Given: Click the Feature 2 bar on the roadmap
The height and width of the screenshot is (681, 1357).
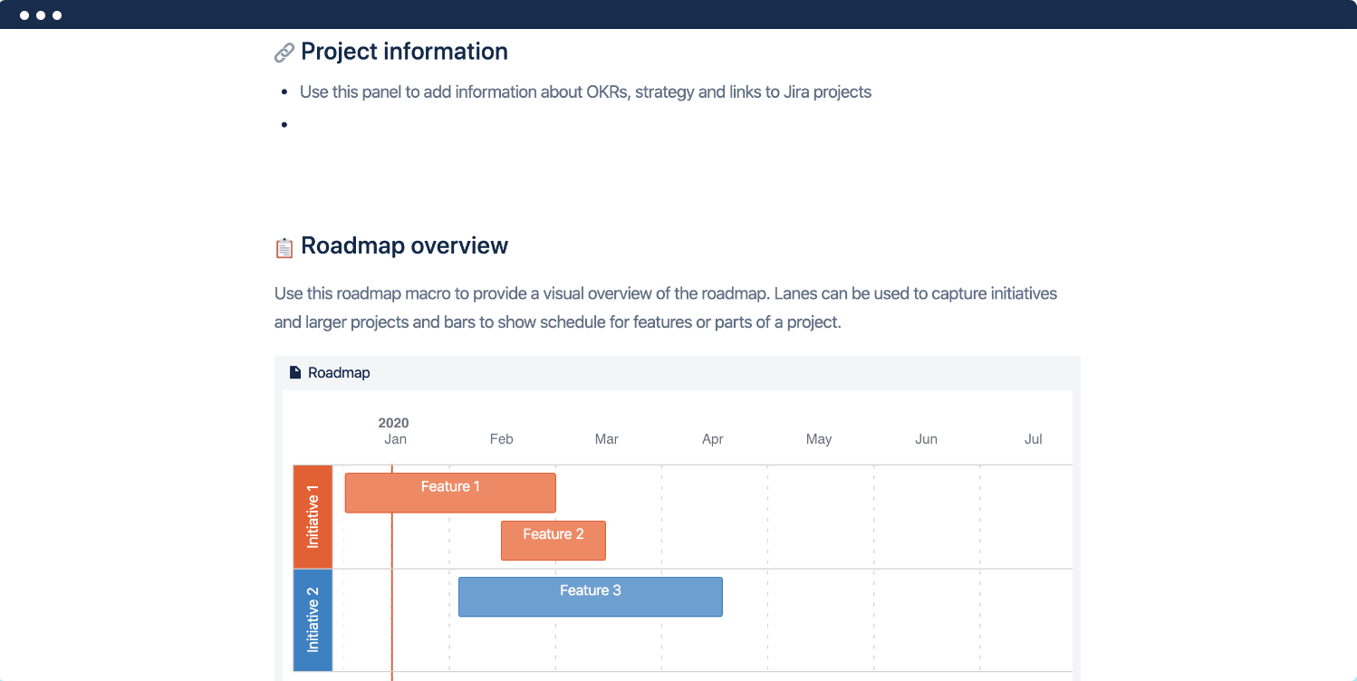Looking at the screenshot, I should click(553, 540).
